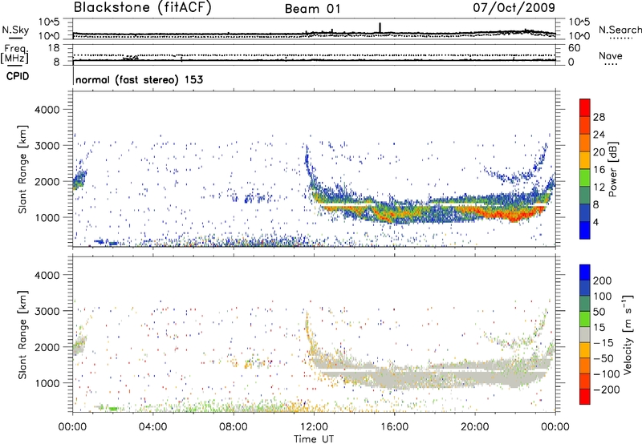Pick the dark blue bottom Power color bar segment

coord(585,229)
